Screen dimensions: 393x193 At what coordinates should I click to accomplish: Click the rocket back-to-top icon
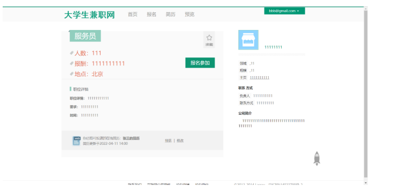(317, 159)
